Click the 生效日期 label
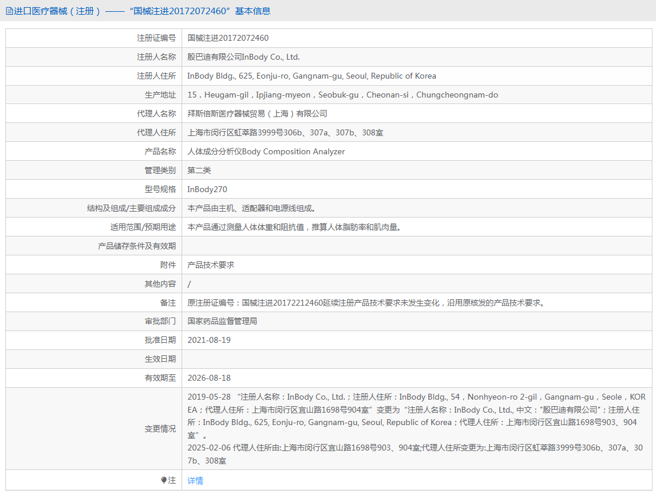Screen dimensions: 656x496 point(160,359)
